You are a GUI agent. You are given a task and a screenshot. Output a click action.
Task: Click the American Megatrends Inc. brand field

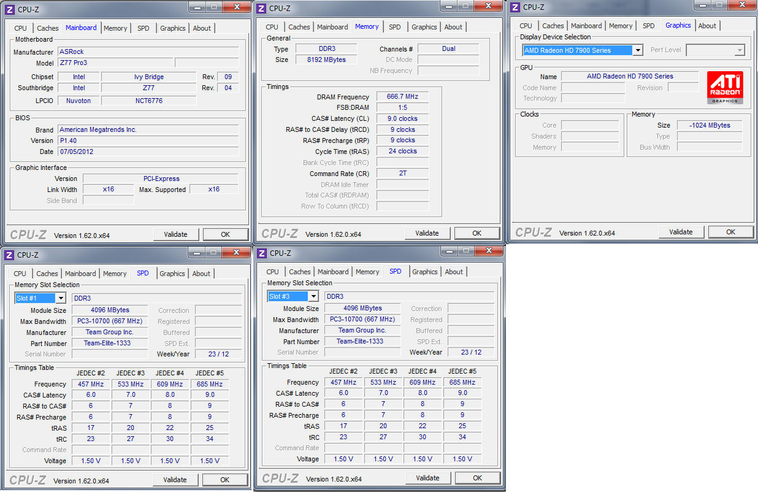(148, 129)
